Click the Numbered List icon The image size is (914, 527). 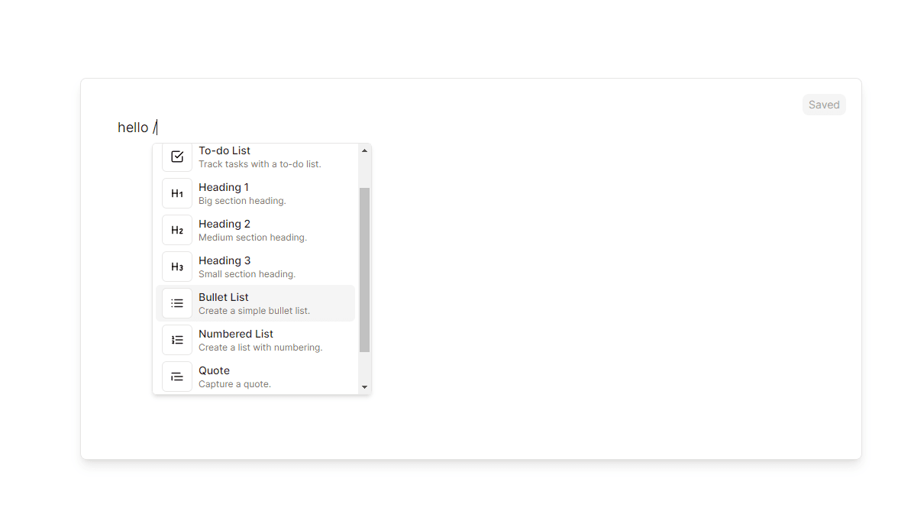(177, 341)
